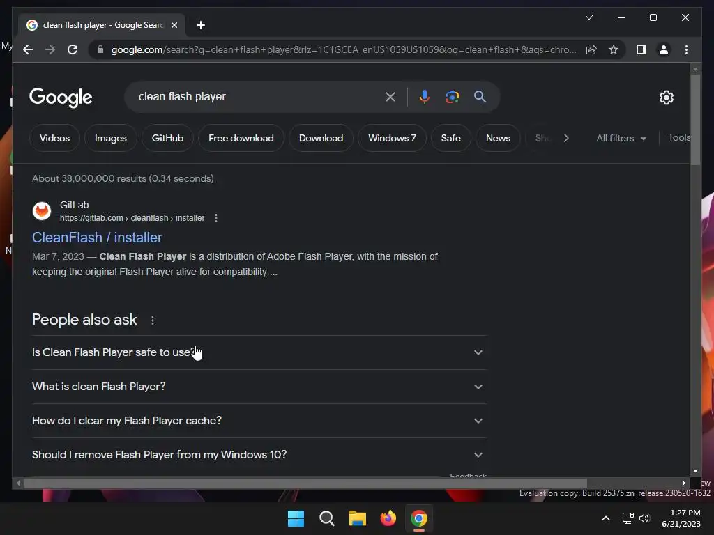Image resolution: width=714 pixels, height=535 pixels.
Task: Apply the Free download filter chip
Action: (x=241, y=138)
